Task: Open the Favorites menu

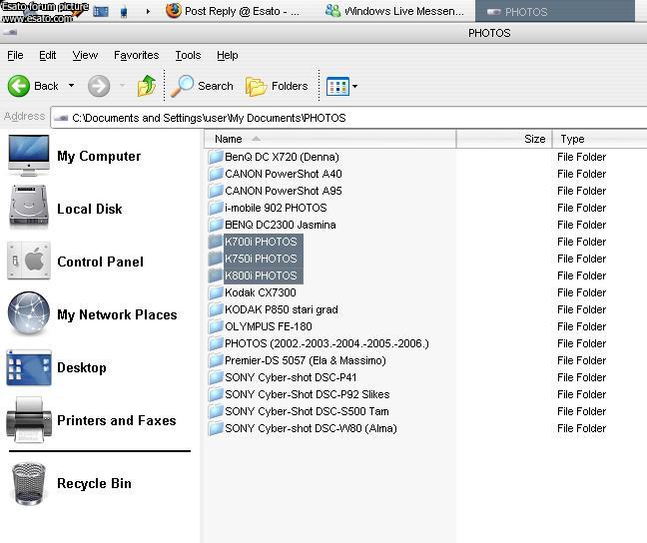Action: (x=136, y=55)
